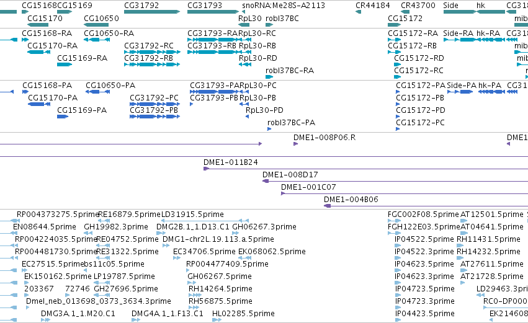Viewport: 528px width, 323px height.
Task: Click EST HL02285.5prime
Action: 243,314
